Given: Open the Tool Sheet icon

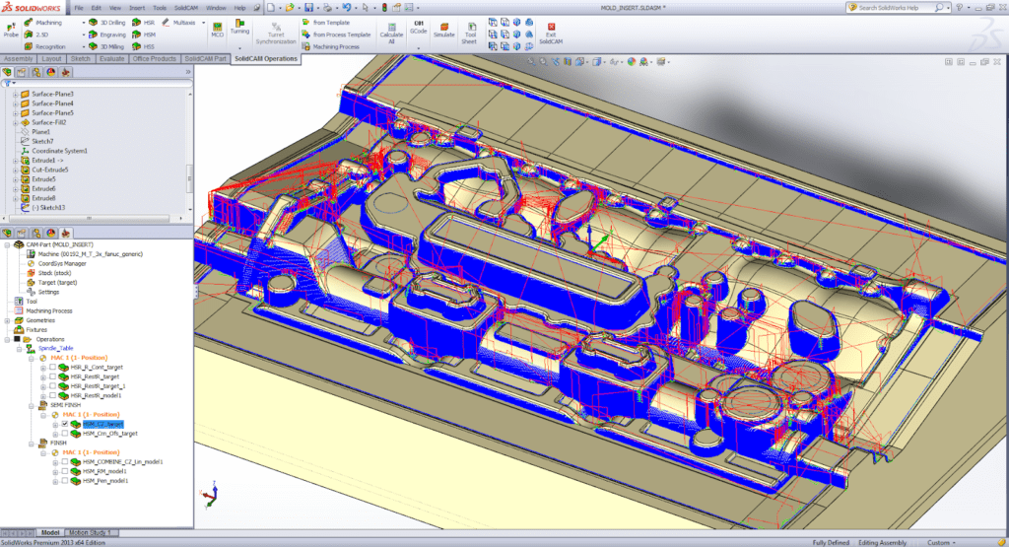Looking at the screenshot, I should coord(470,29).
